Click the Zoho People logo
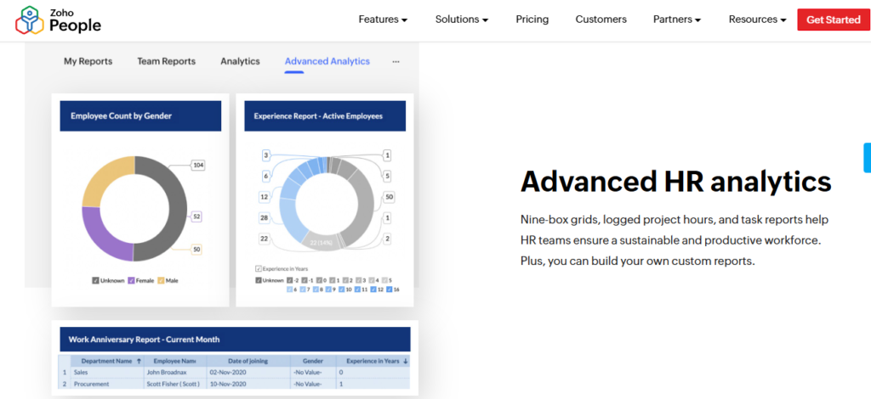Viewport: 871px width, 399px height. tap(58, 20)
